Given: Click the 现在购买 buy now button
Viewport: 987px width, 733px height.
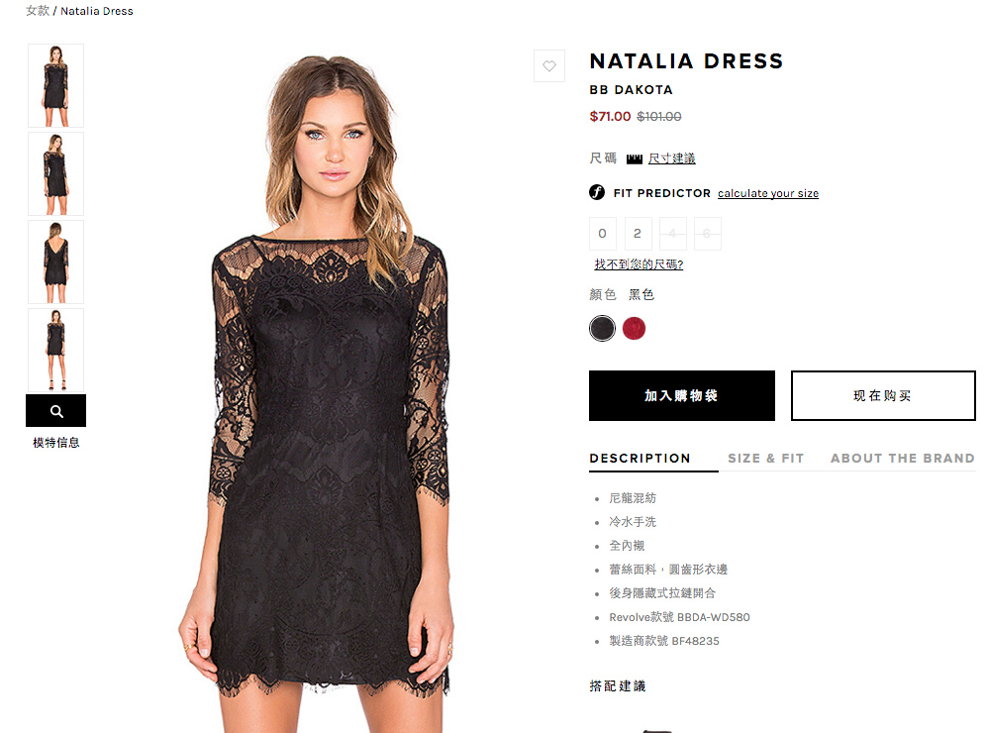Looking at the screenshot, I should [883, 395].
